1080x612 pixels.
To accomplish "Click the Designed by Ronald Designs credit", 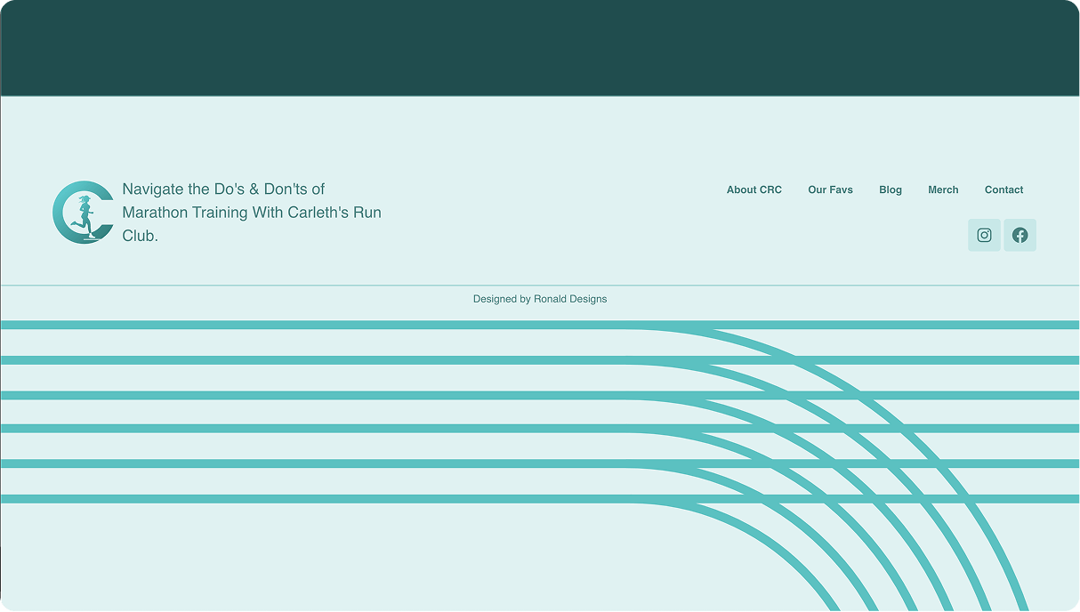I will (539, 299).
